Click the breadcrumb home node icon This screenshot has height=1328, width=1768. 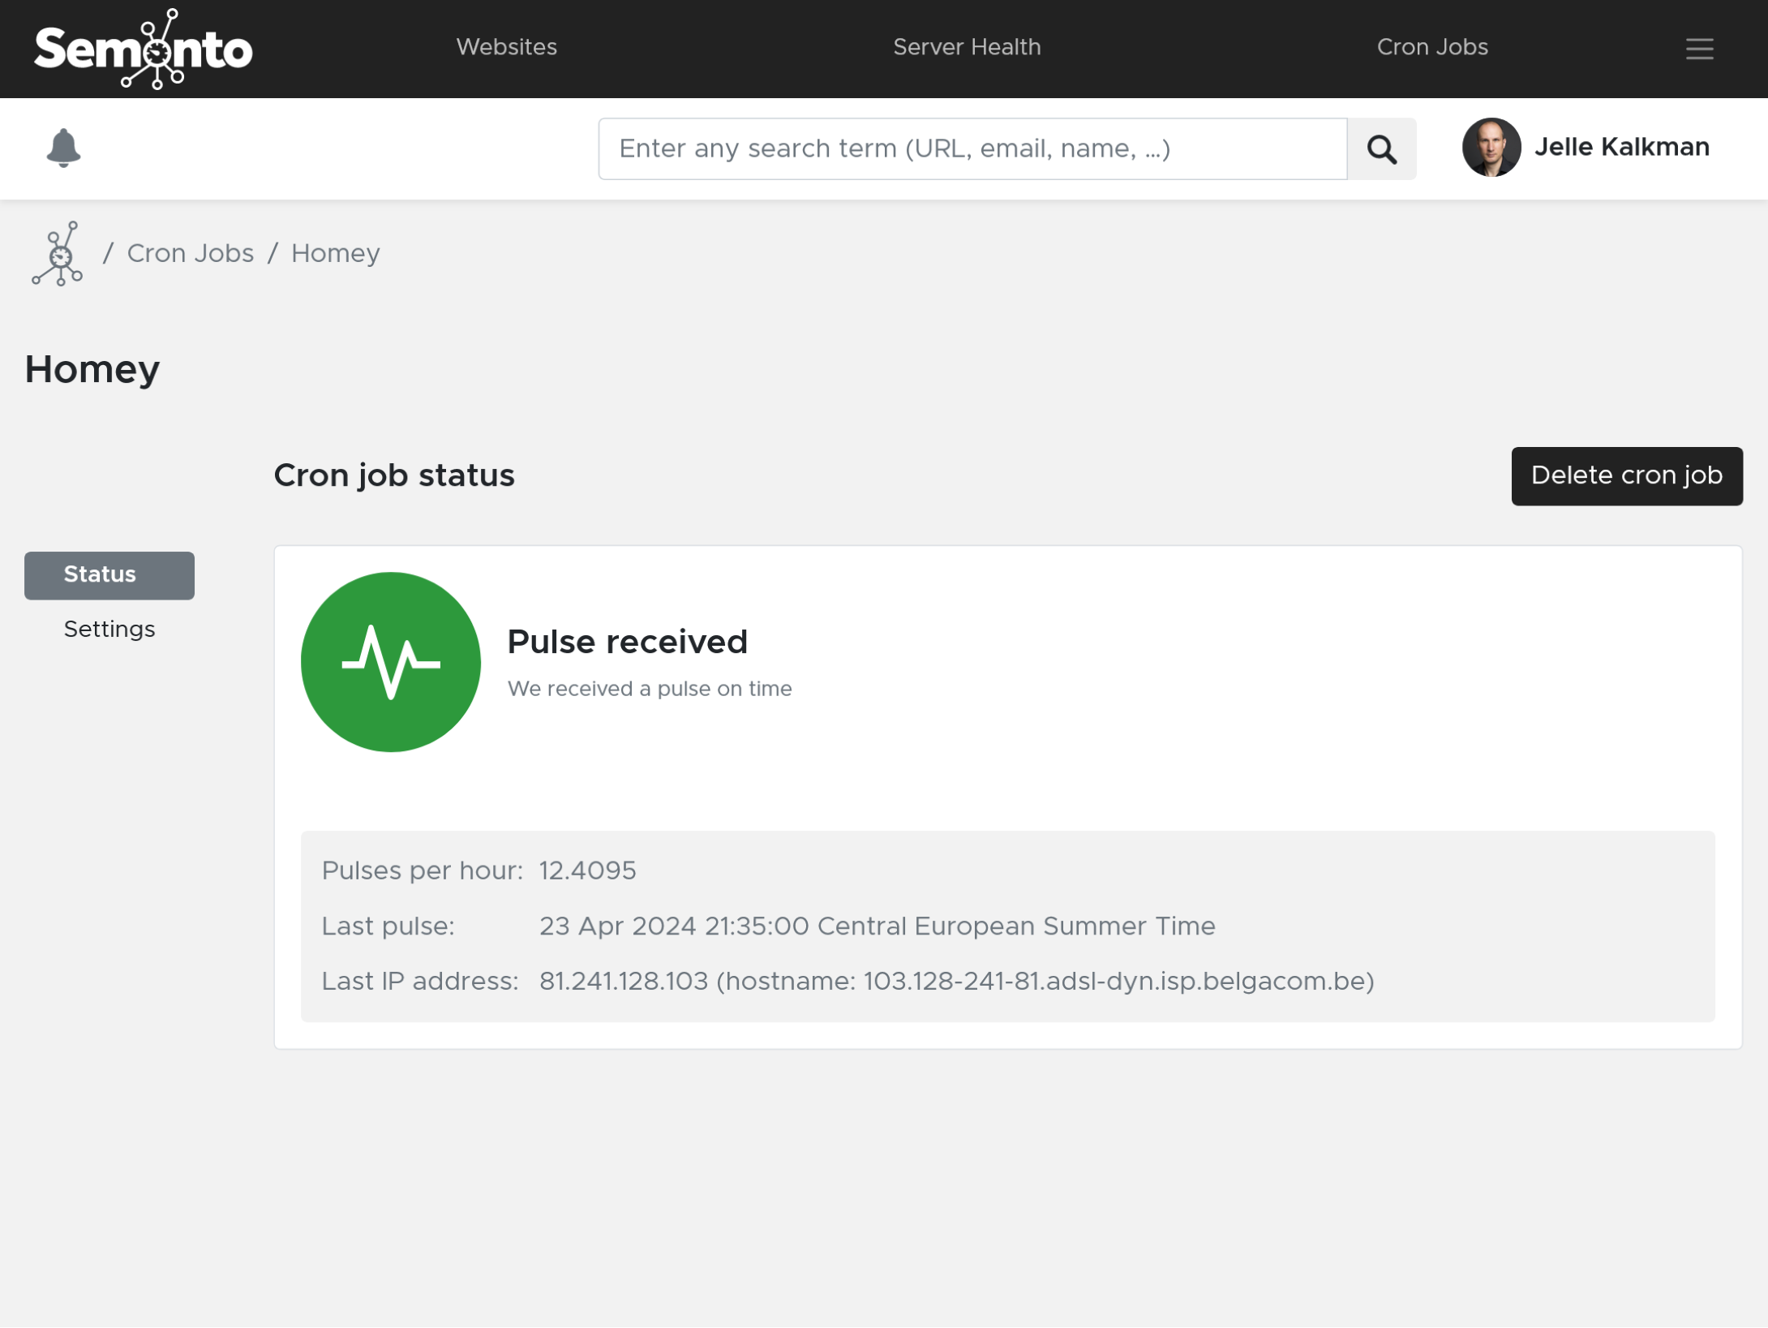pos(58,252)
